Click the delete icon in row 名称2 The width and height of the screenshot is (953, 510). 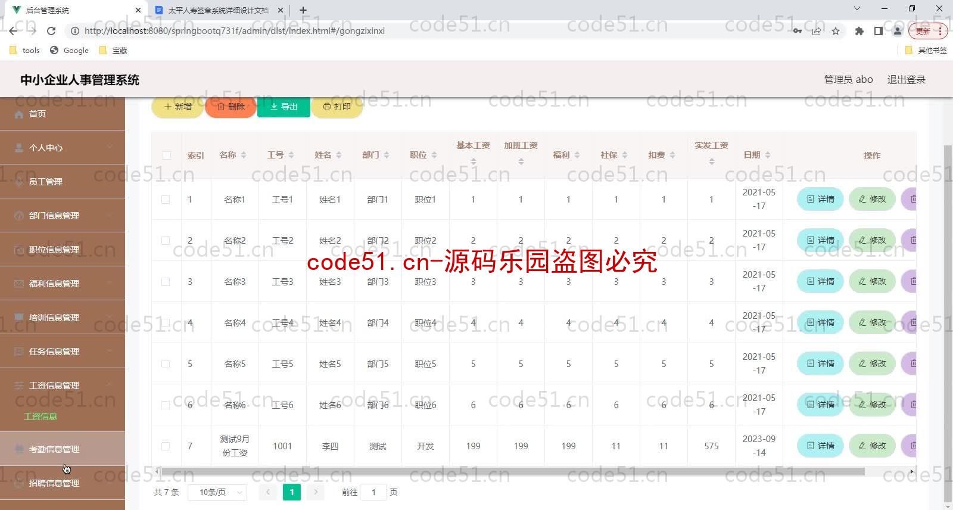tap(910, 240)
